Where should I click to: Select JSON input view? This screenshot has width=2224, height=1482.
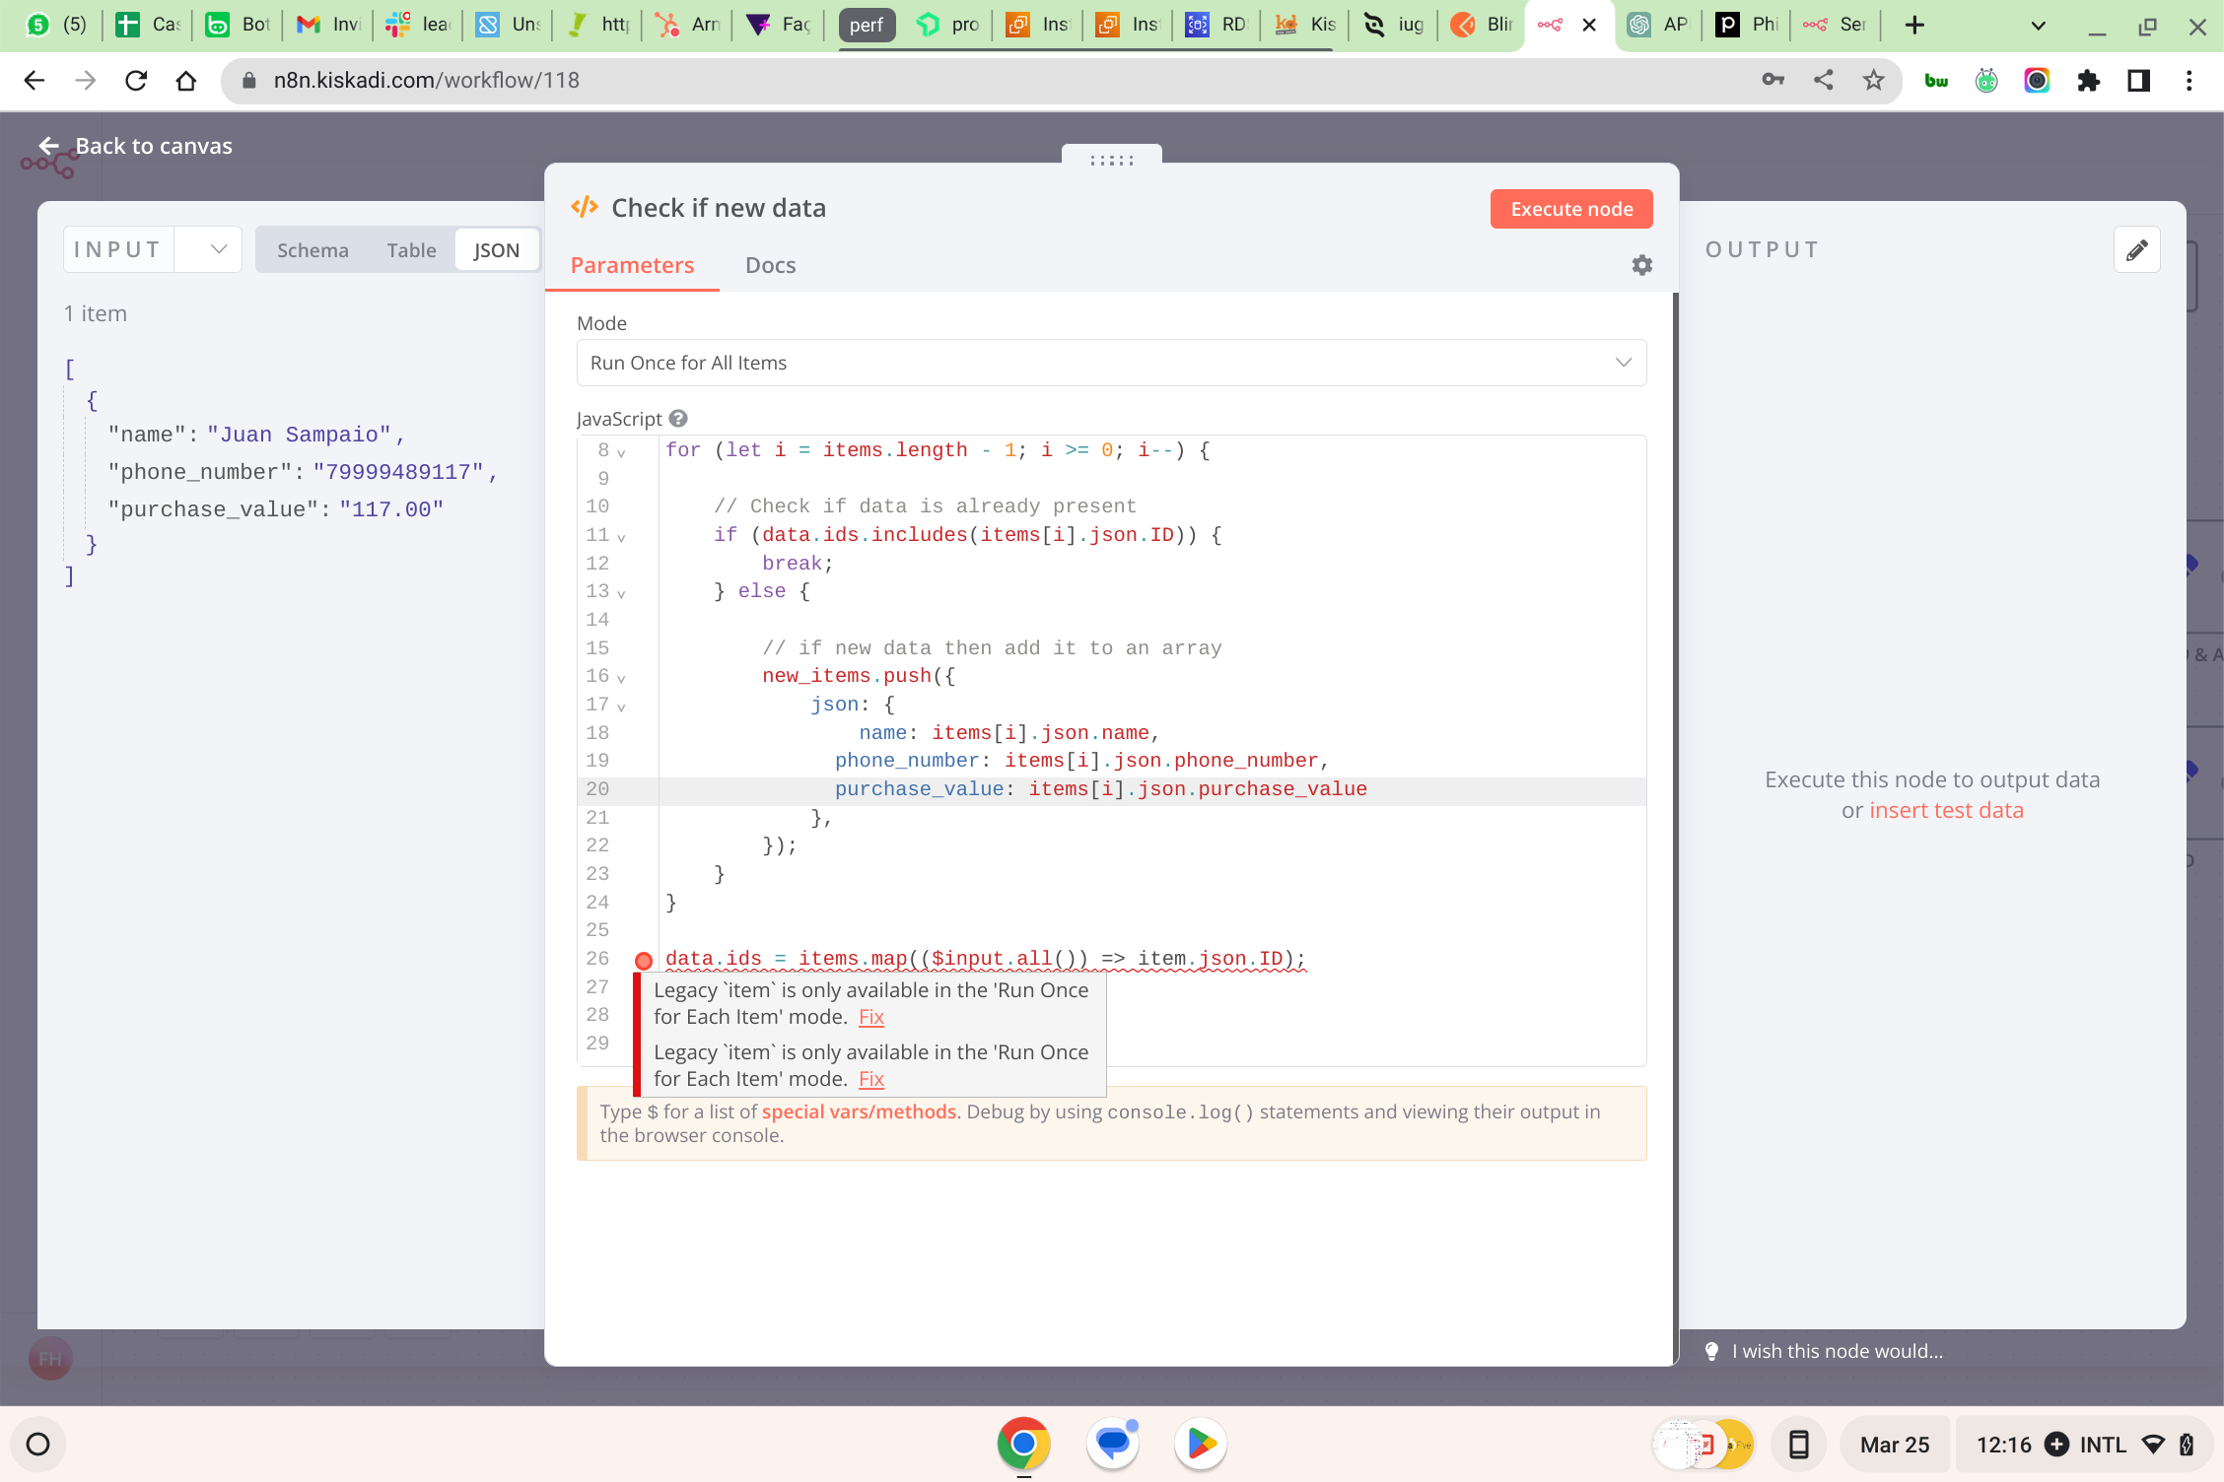pos(496,250)
